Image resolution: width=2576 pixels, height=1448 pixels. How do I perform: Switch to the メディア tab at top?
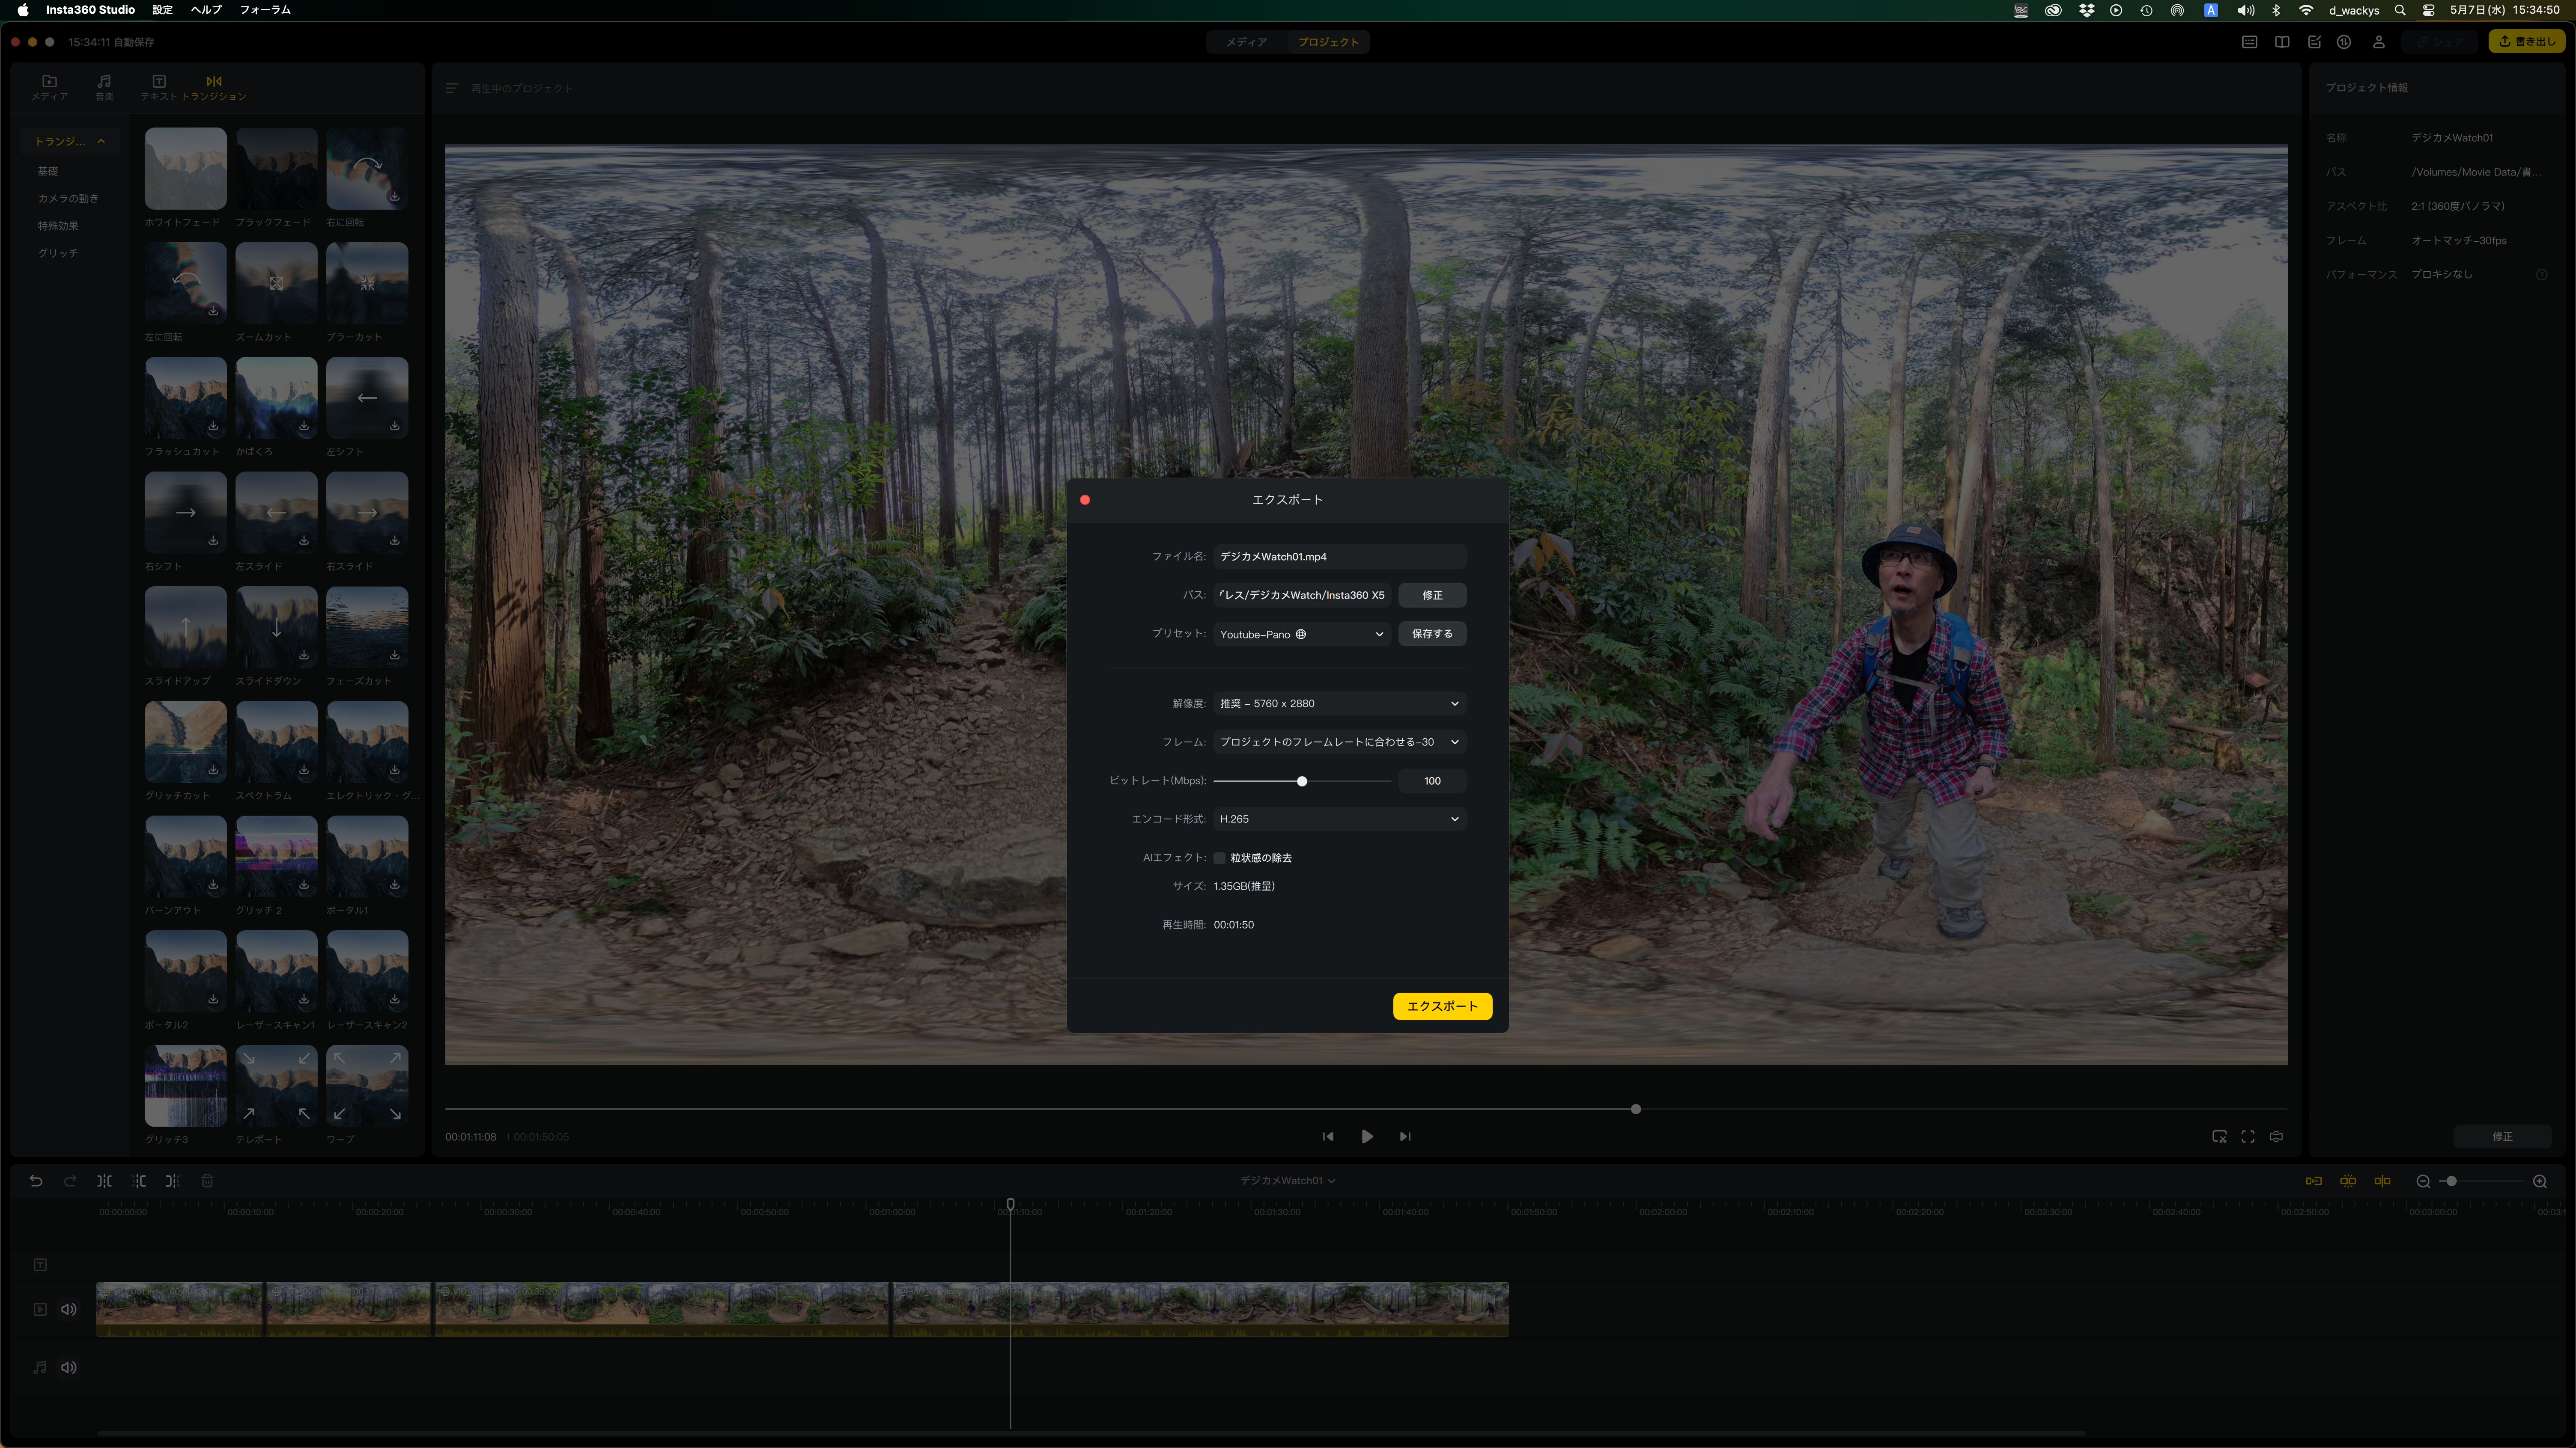pyautogui.click(x=1246, y=42)
